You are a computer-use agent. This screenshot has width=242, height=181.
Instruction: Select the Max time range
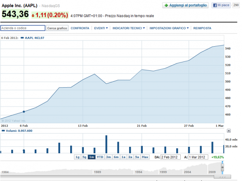[145, 157]
